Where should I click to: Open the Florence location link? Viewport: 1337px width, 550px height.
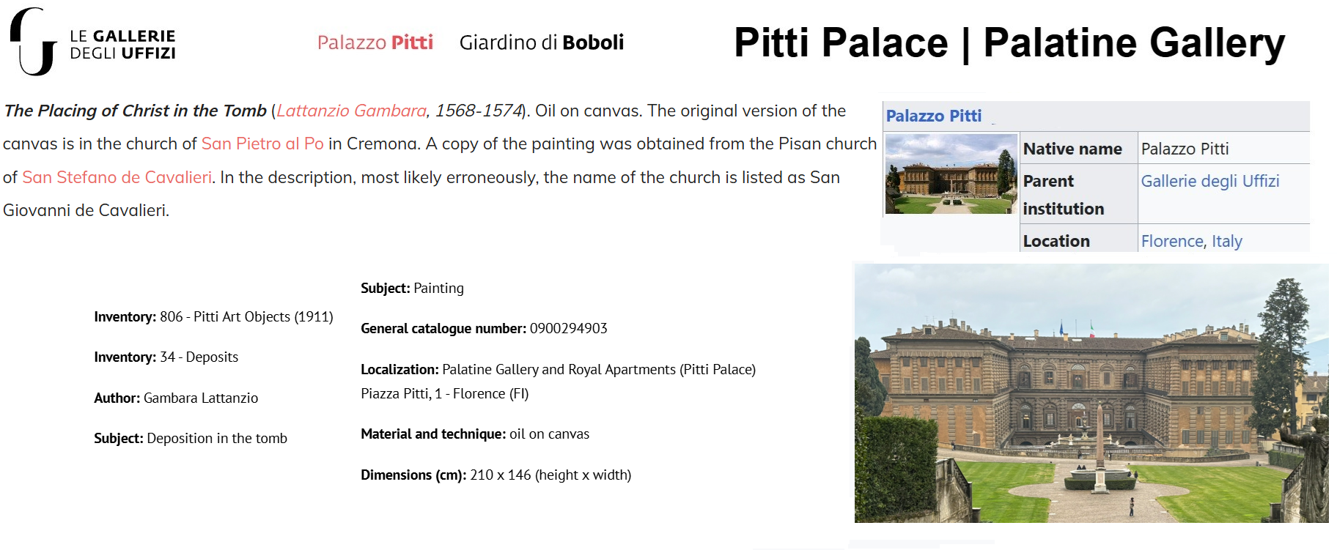click(x=1171, y=241)
